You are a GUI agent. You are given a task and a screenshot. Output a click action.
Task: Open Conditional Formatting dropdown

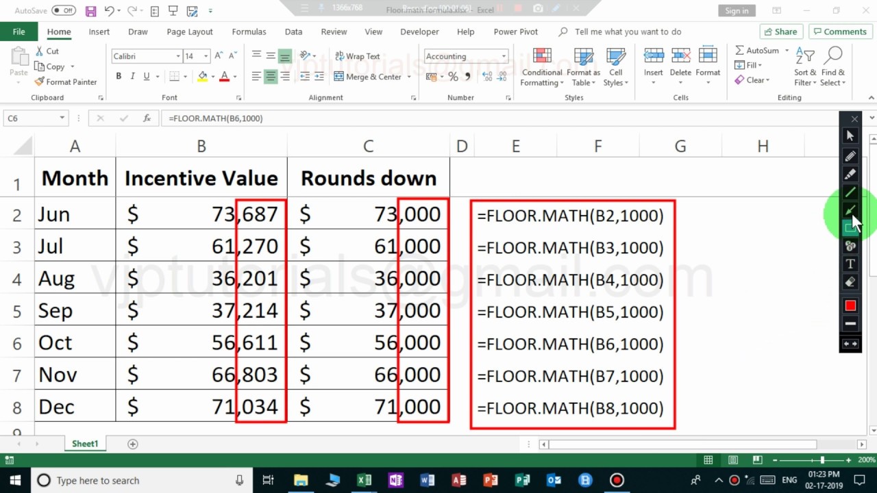point(541,67)
